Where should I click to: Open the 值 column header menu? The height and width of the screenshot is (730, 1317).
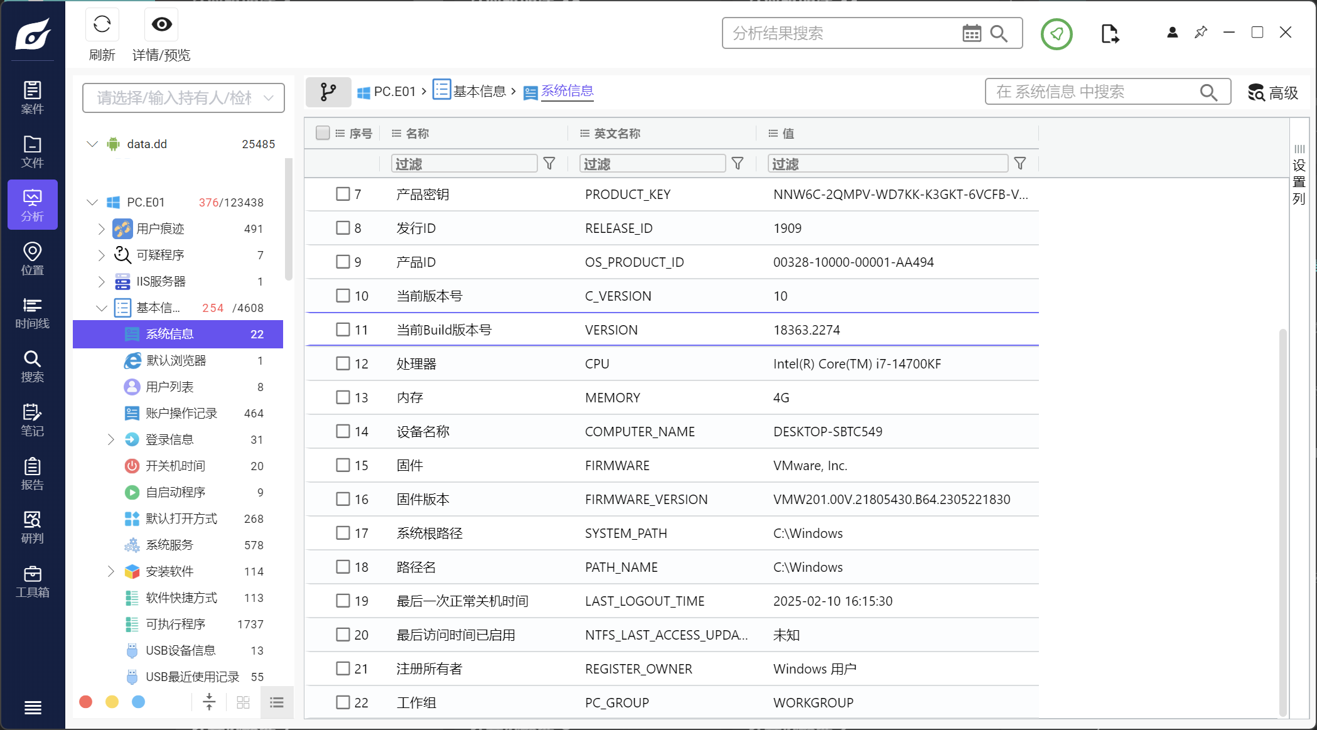click(x=773, y=133)
